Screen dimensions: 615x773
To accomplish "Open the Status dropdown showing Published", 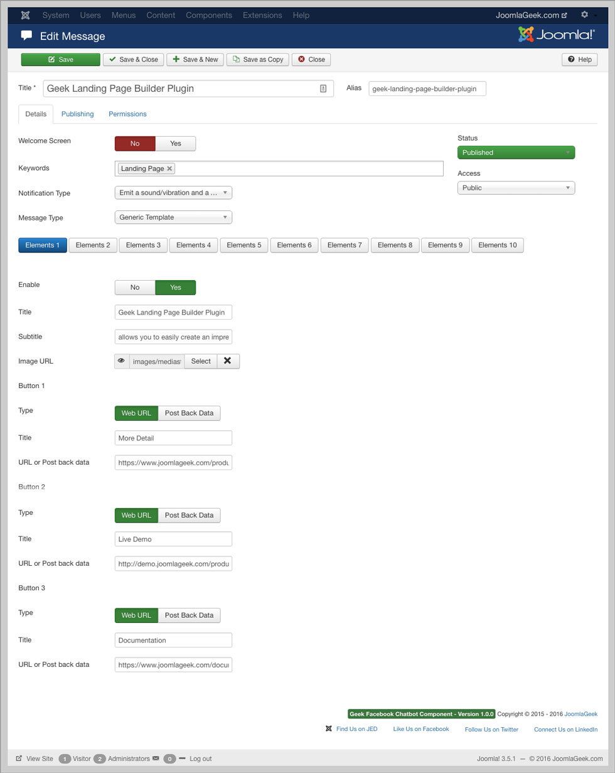I will 516,153.
